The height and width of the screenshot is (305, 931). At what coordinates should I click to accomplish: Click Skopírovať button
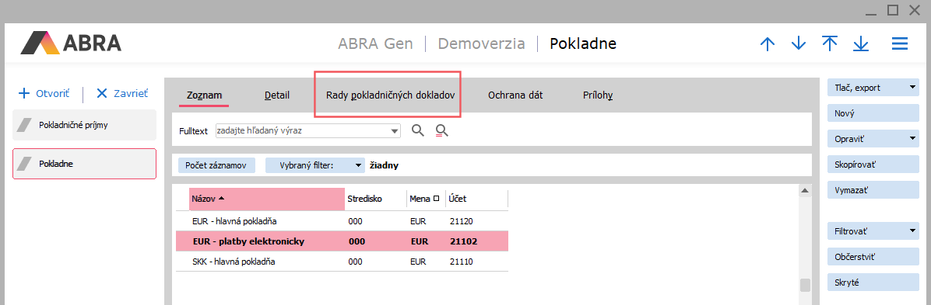pyautogui.click(x=873, y=164)
